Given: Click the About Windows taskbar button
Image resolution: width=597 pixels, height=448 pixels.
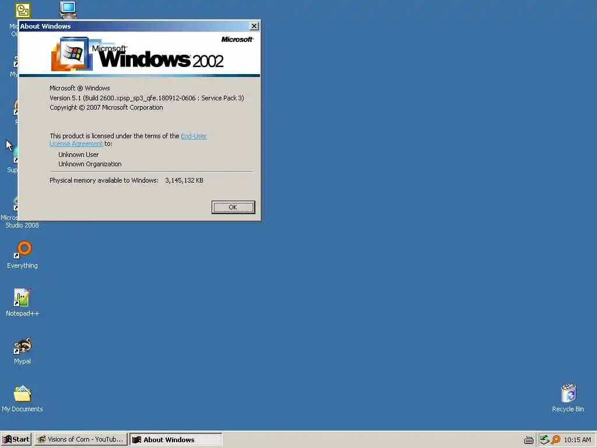Looking at the screenshot, I should pyautogui.click(x=175, y=440).
